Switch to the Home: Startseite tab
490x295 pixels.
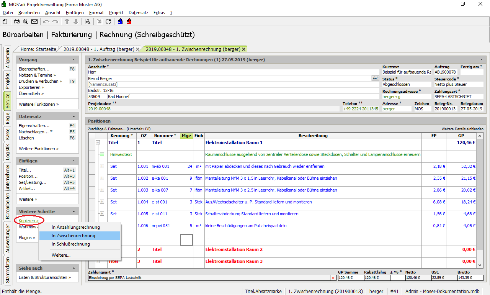[38, 49]
